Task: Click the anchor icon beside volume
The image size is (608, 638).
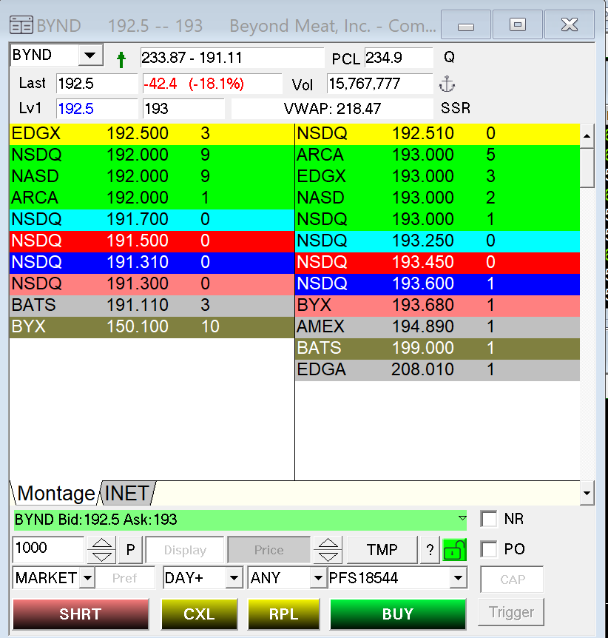Action: point(447,84)
